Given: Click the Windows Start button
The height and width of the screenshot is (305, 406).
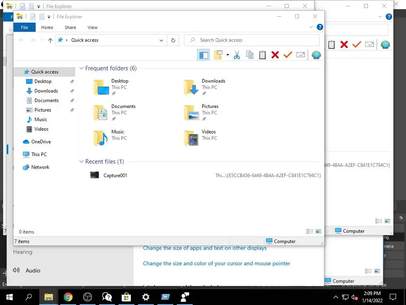Looking at the screenshot, I should coord(10,297).
